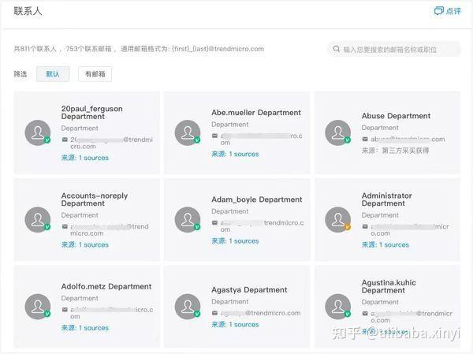
Task: Select the 默认 filter tab
Action: click(x=53, y=74)
